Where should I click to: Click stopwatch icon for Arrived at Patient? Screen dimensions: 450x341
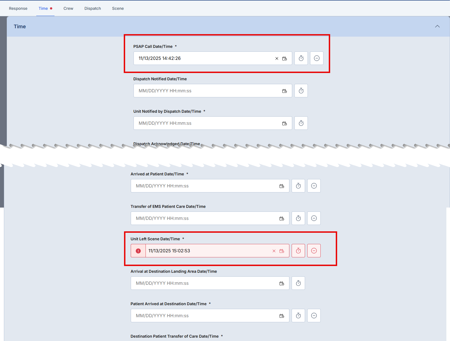point(298,186)
